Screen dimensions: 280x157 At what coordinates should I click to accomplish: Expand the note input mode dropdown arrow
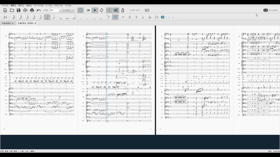tap(9, 17)
